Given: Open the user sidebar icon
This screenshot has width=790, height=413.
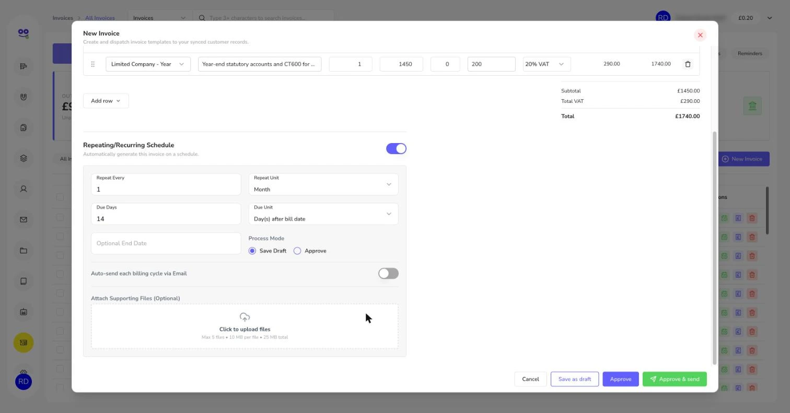Looking at the screenshot, I should click(23, 189).
